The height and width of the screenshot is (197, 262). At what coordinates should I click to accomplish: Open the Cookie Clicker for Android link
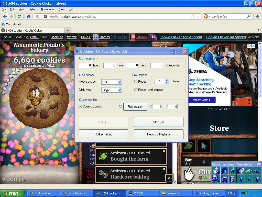point(181,37)
